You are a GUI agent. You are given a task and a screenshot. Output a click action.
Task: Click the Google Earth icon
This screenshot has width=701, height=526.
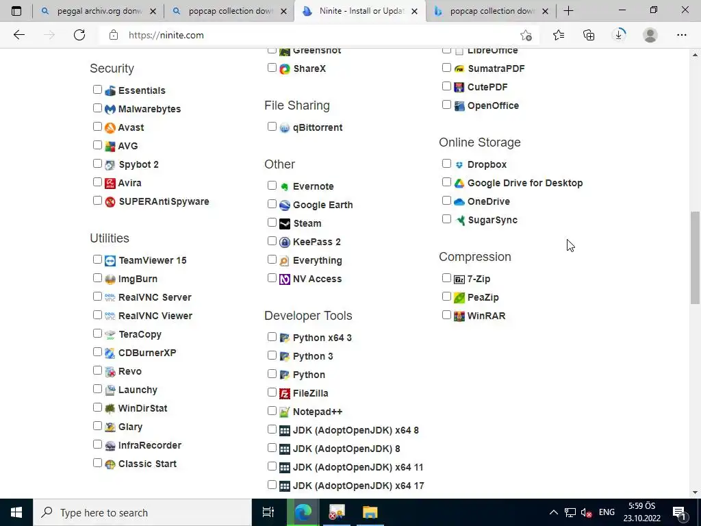click(285, 205)
